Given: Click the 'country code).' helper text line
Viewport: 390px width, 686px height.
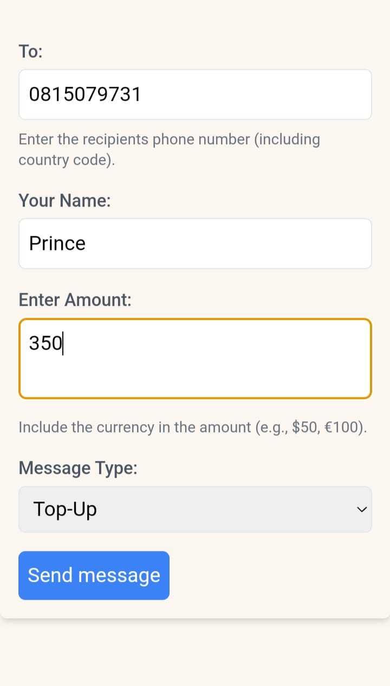Looking at the screenshot, I should [67, 161].
